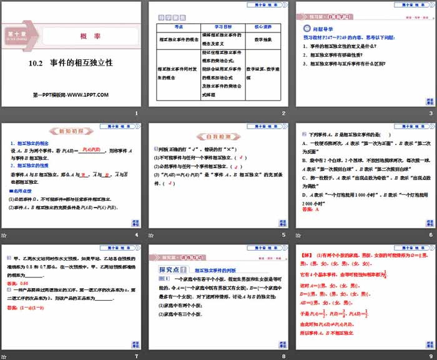Open slide 2 with the 导学聚焦 table
The image size is (437, 360).
(218, 55)
